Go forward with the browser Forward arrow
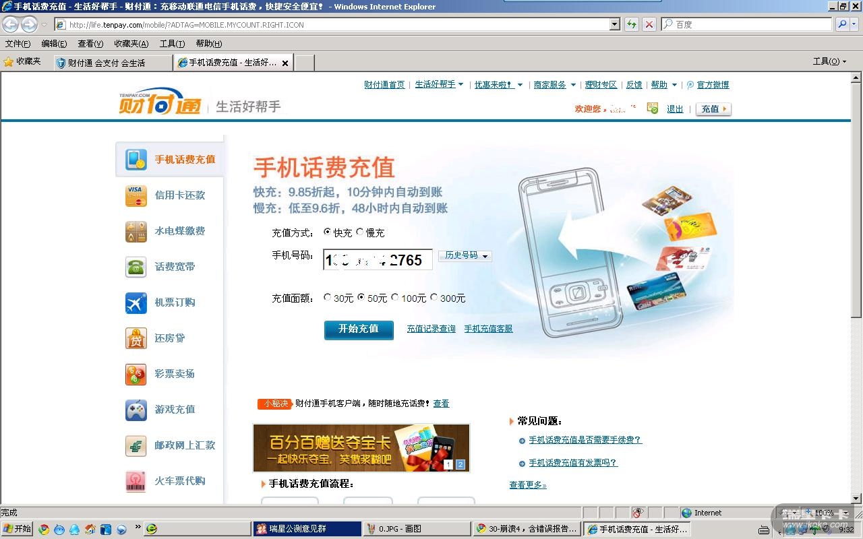Screen dimensions: 863x539 (29, 24)
